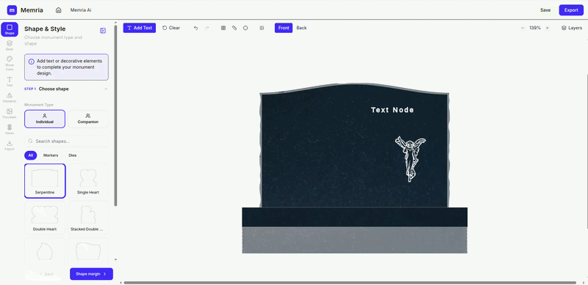Screen dimensions: 588x285
Task: Open the Elements section in the sidebar
Action: click(x=10, y=97)
